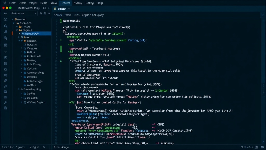Click the comentells line in the editor
This screenshot has width=266, height=150.
(x=71, y=21)
